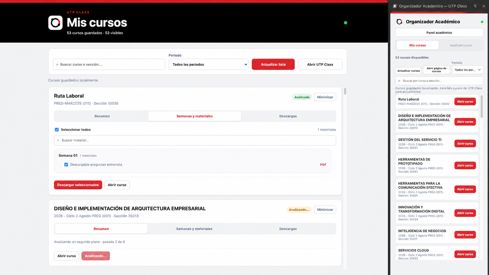Open Innovación y Transformación Digital course

tap(465, 213)
